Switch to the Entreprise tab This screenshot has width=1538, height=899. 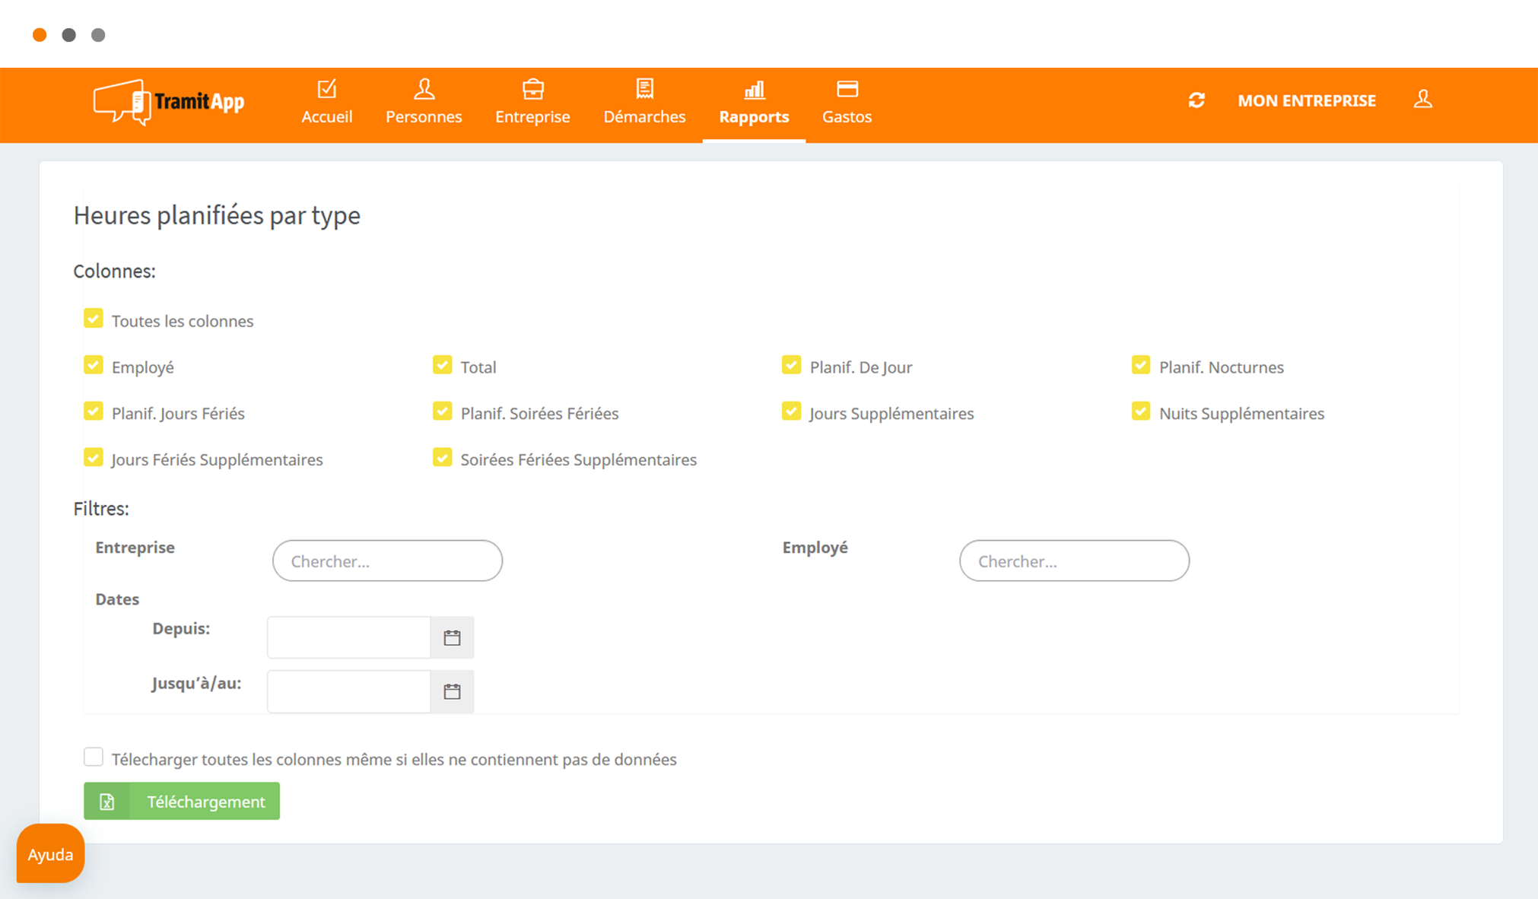[532, 104]
